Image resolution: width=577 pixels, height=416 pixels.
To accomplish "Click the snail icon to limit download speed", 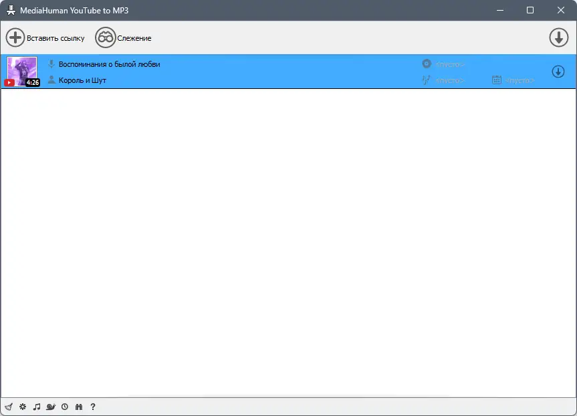I will click(x=51, y=407).
